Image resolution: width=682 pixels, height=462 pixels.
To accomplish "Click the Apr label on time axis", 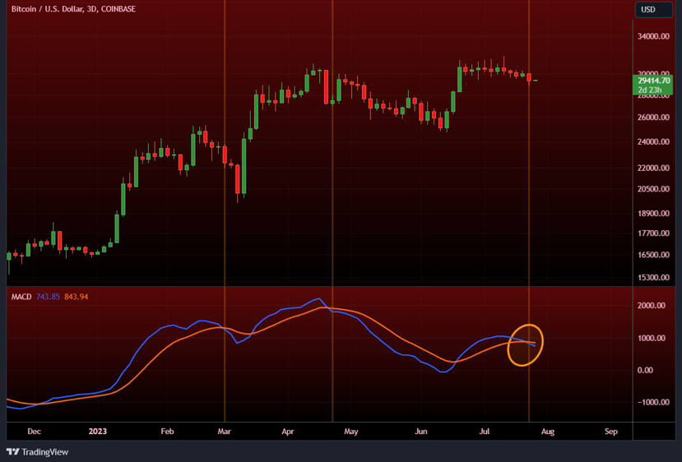I will tap(287, 432).
